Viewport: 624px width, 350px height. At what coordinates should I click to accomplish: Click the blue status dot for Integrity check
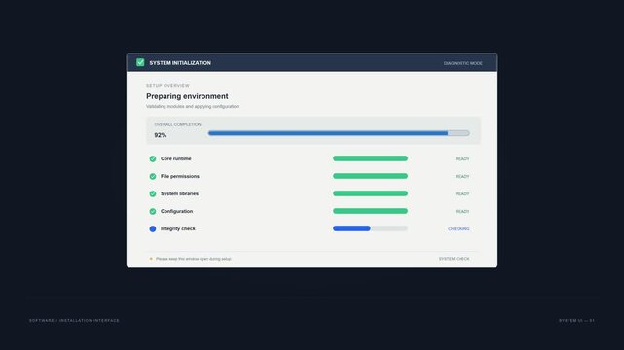(x=153, y=228)
